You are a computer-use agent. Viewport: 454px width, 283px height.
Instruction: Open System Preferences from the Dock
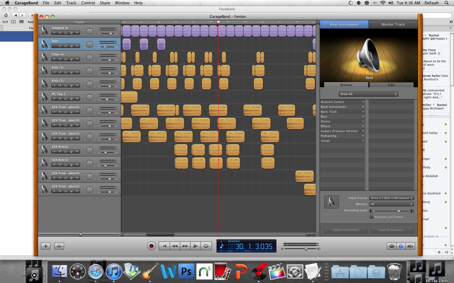coord(295,272)
